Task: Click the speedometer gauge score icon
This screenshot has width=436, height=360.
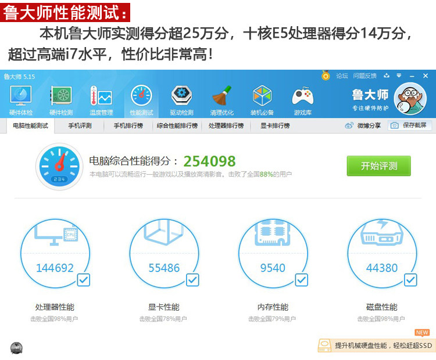Action: tap(59, 167)
